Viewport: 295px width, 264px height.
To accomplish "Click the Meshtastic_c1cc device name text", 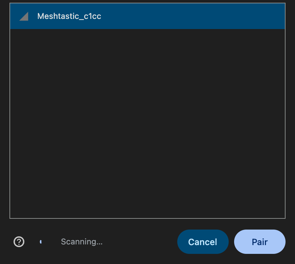I will point(69,16).
